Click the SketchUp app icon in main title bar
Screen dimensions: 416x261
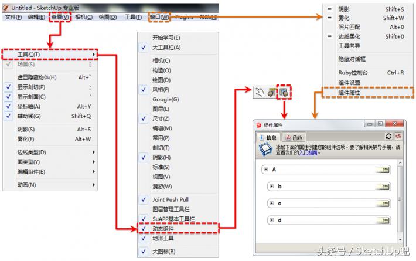pos(6,8)
